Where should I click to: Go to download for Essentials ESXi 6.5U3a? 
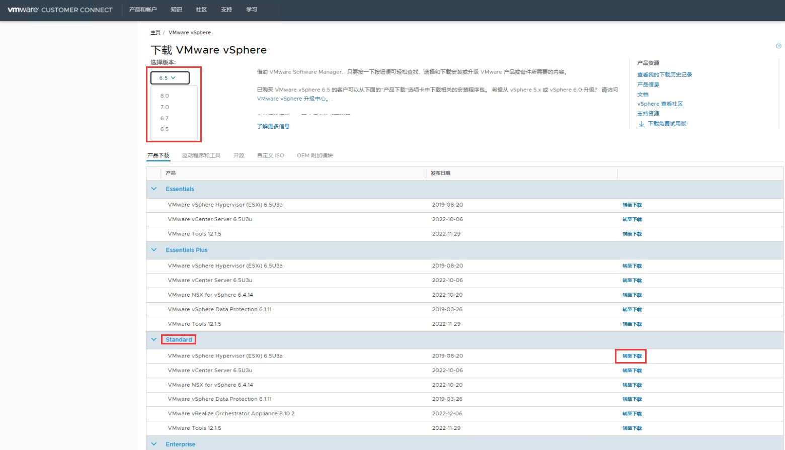coord(632,205)
